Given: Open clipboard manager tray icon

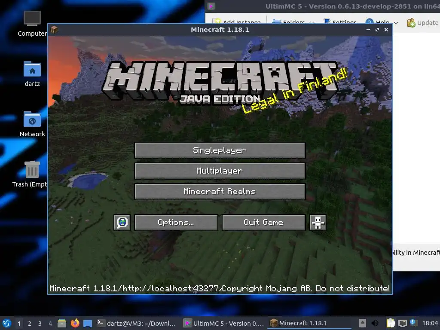Looking at the screenshot, I should pyautogui.click(x=391, y=323).
